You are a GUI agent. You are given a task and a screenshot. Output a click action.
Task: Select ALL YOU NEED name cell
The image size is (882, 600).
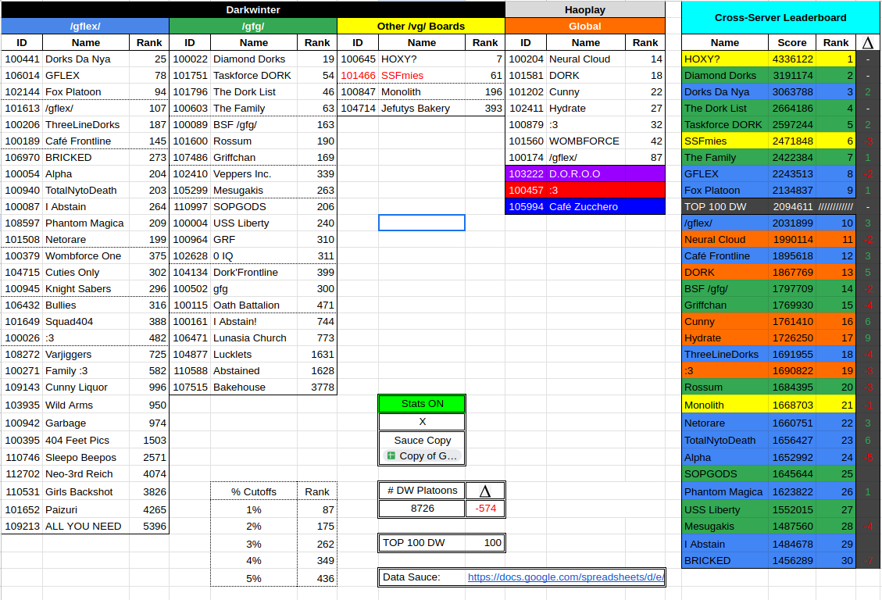86,527
